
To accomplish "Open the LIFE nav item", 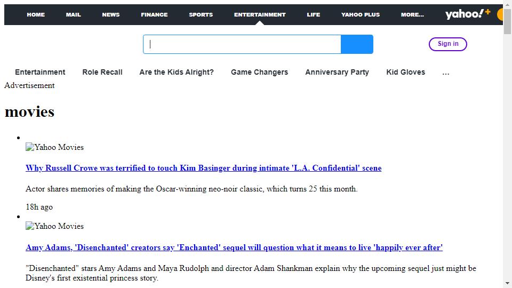I will (313, 15).
